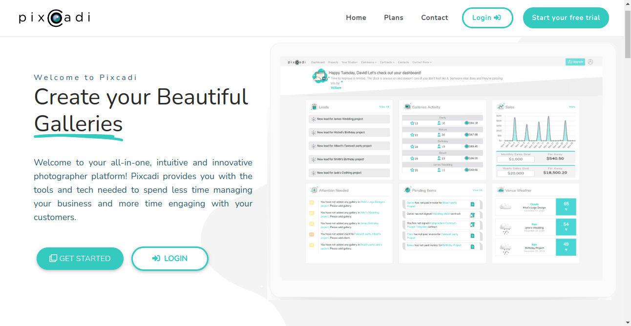Viewport: 631px width, 326px height.
Task: Open the Commerce dropdown in dashboard preview
Action: point(369,62)
